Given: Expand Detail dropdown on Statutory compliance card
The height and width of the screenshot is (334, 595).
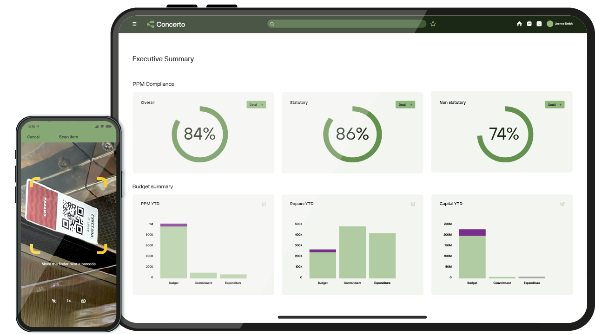Looking at the screenshot, I should (x=405, y=104).
